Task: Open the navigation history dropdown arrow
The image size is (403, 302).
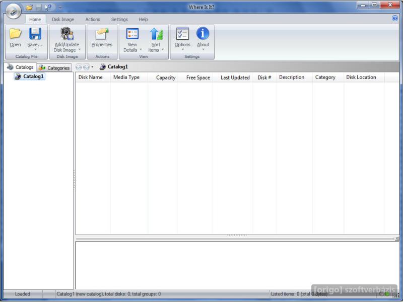Action: coord(92,67)
